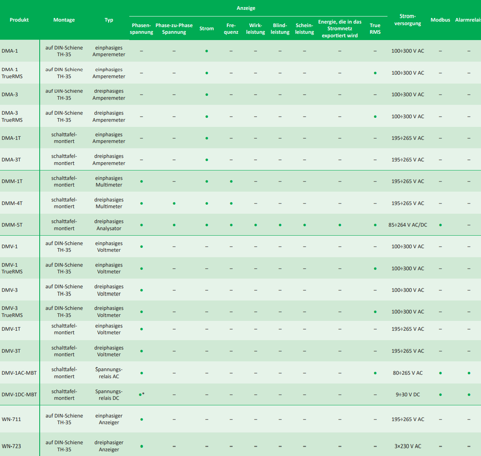Click the 'Stromversorgung' column header

pos(408,20)
